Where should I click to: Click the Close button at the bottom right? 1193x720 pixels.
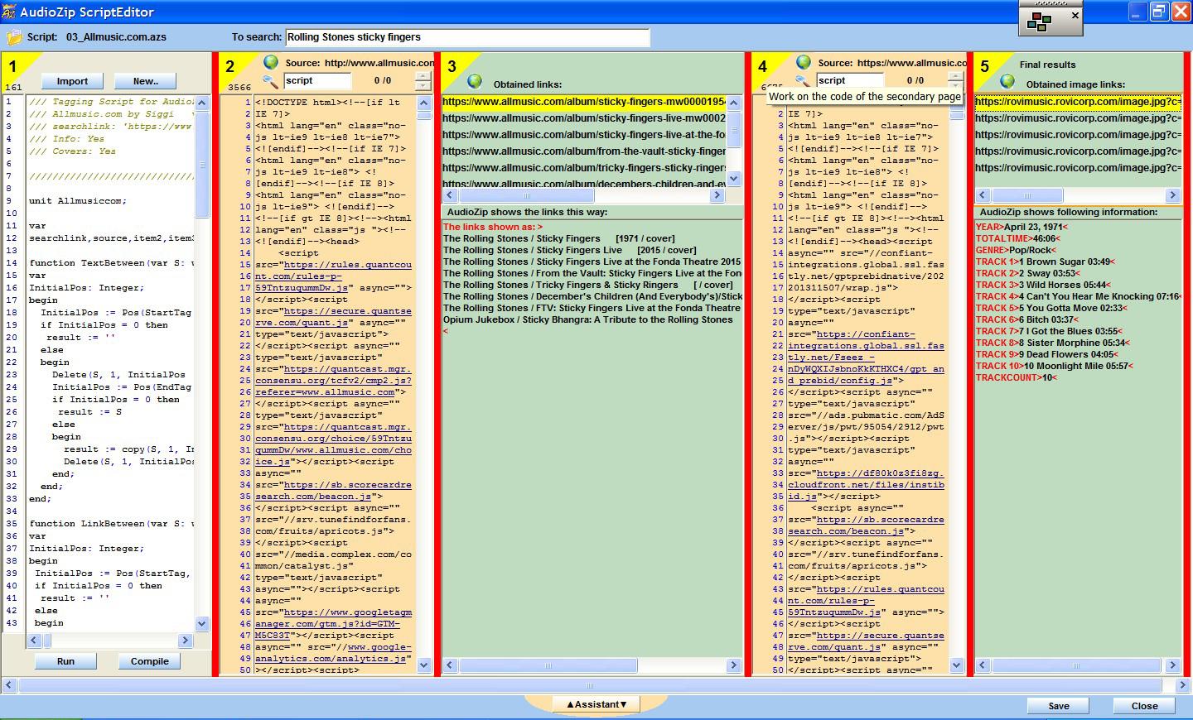[1145, 706]
